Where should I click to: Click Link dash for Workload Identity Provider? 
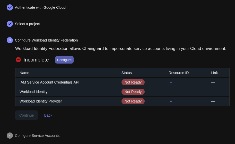[x=213, y=102]
